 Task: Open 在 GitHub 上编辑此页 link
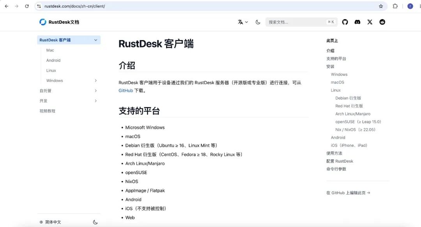click(x=348, y=193)
